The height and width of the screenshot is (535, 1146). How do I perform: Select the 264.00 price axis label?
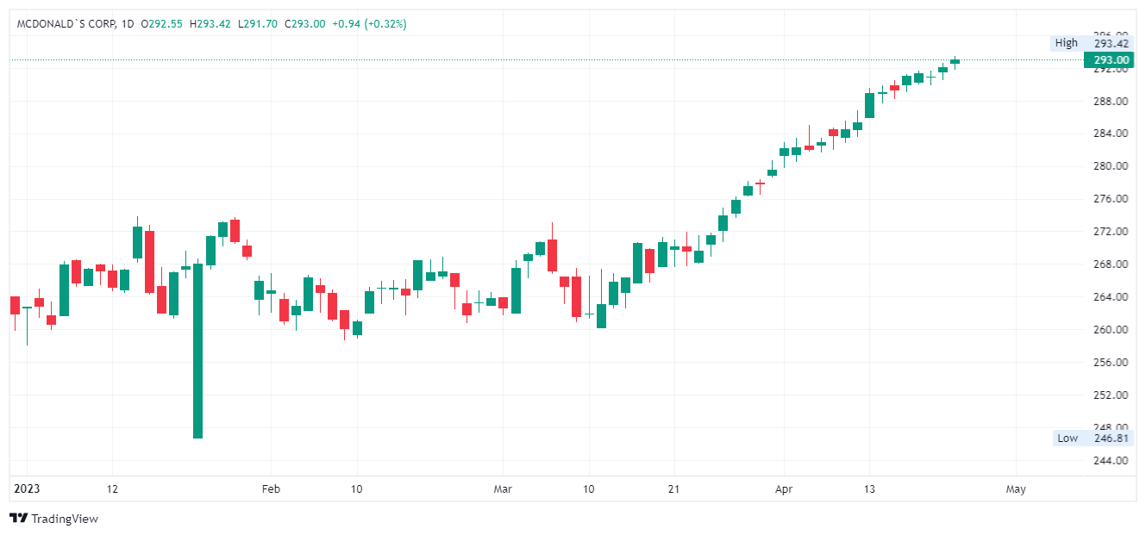click(x=1111, y=297)
